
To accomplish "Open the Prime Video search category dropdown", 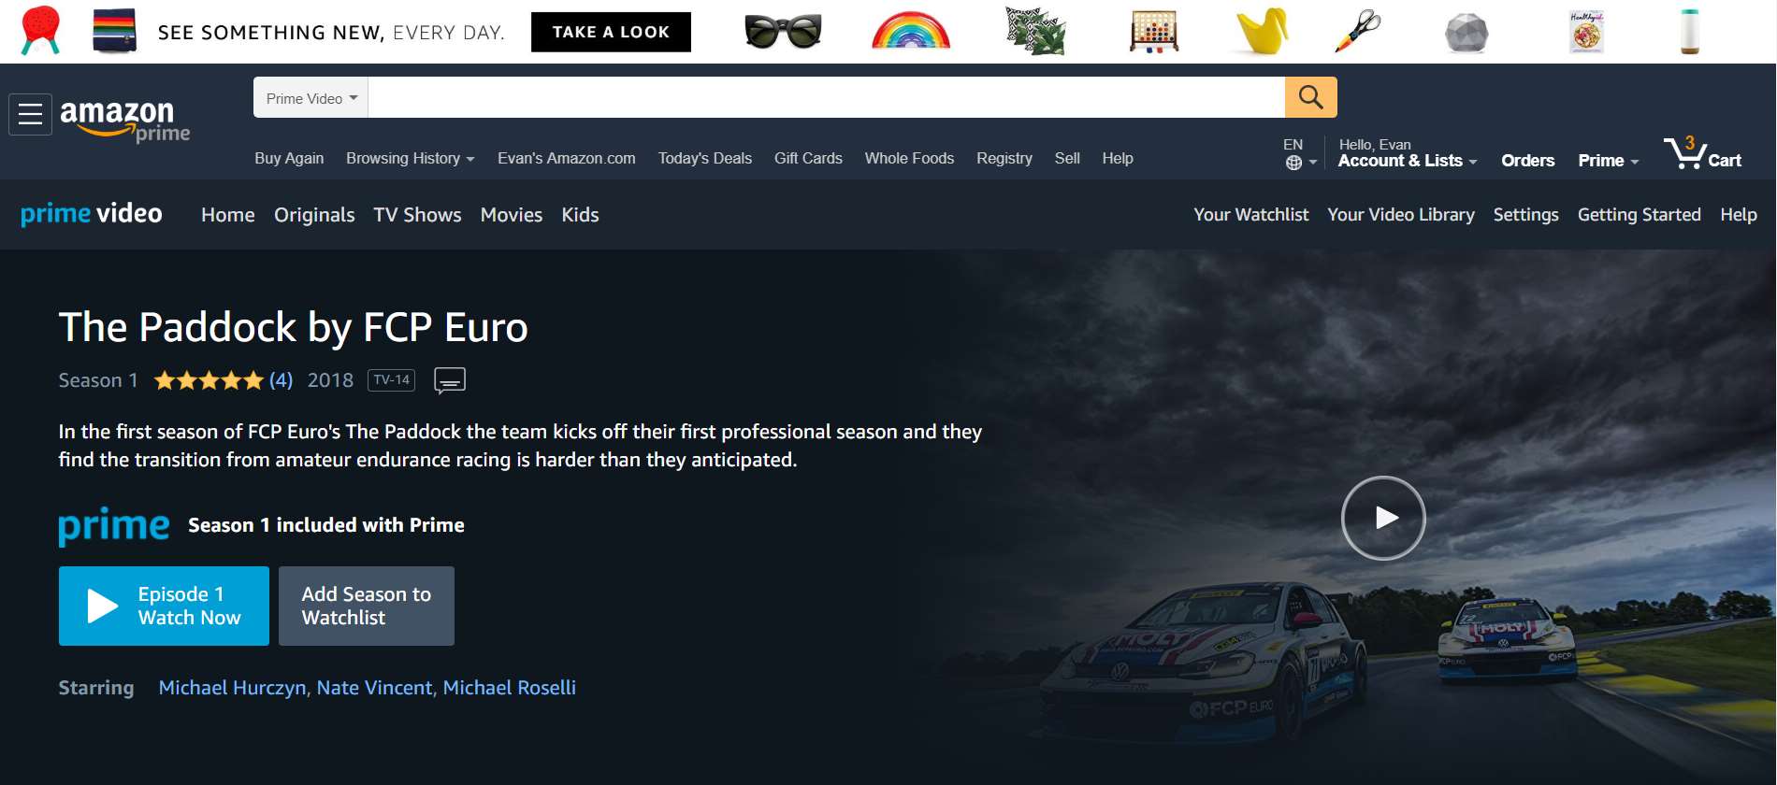I will 311,98.
